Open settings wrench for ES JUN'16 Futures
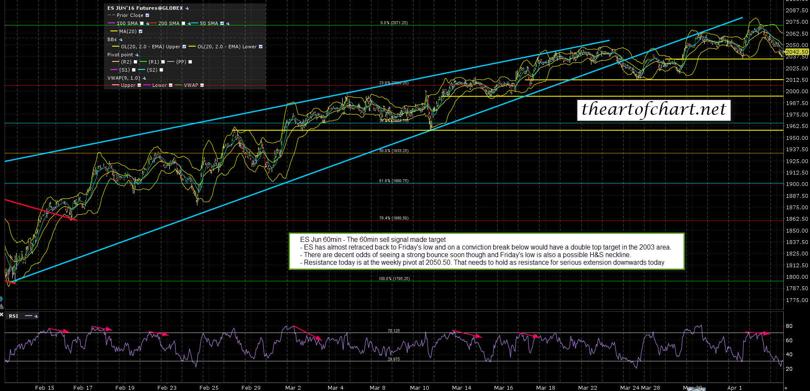810x391 pixels. click(x=187, y=8)
